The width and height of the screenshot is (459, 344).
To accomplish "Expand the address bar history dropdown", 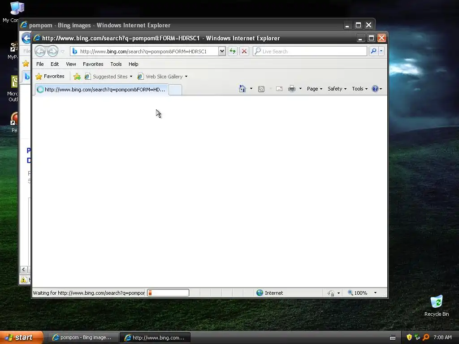I will [222, 51].
